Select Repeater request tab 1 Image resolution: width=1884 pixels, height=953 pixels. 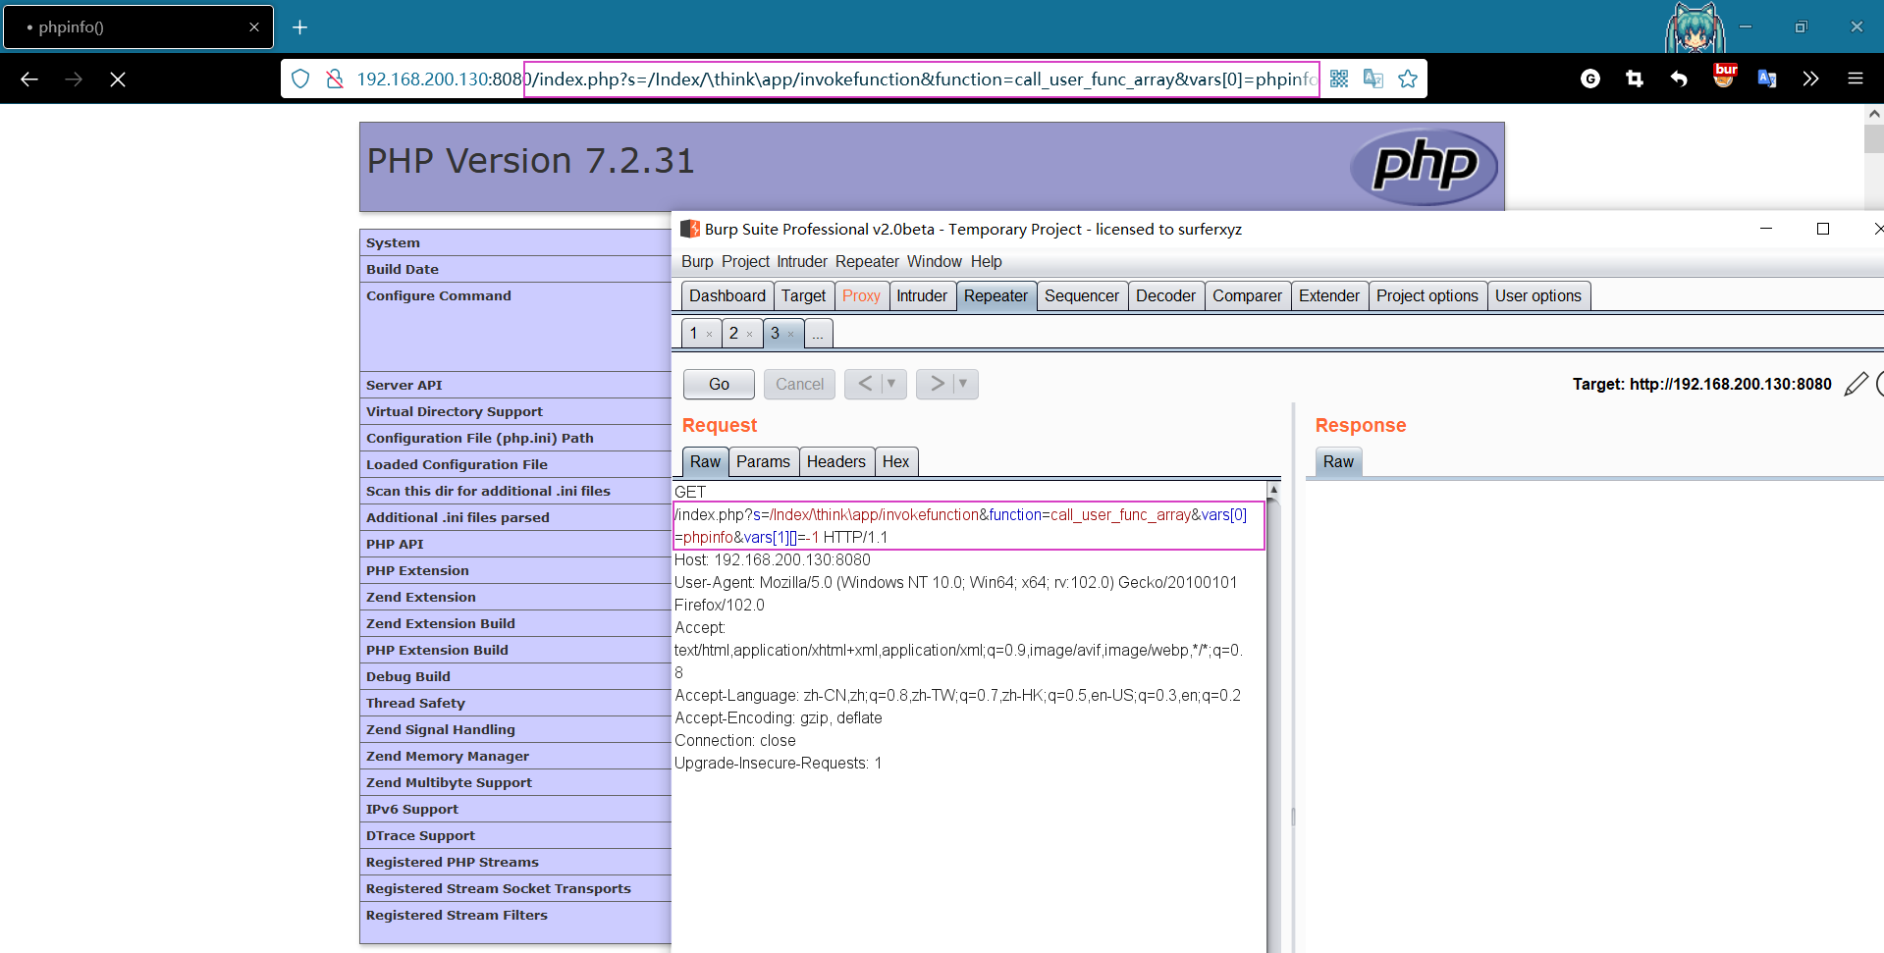pyautogui.click(x=693, y=334)
